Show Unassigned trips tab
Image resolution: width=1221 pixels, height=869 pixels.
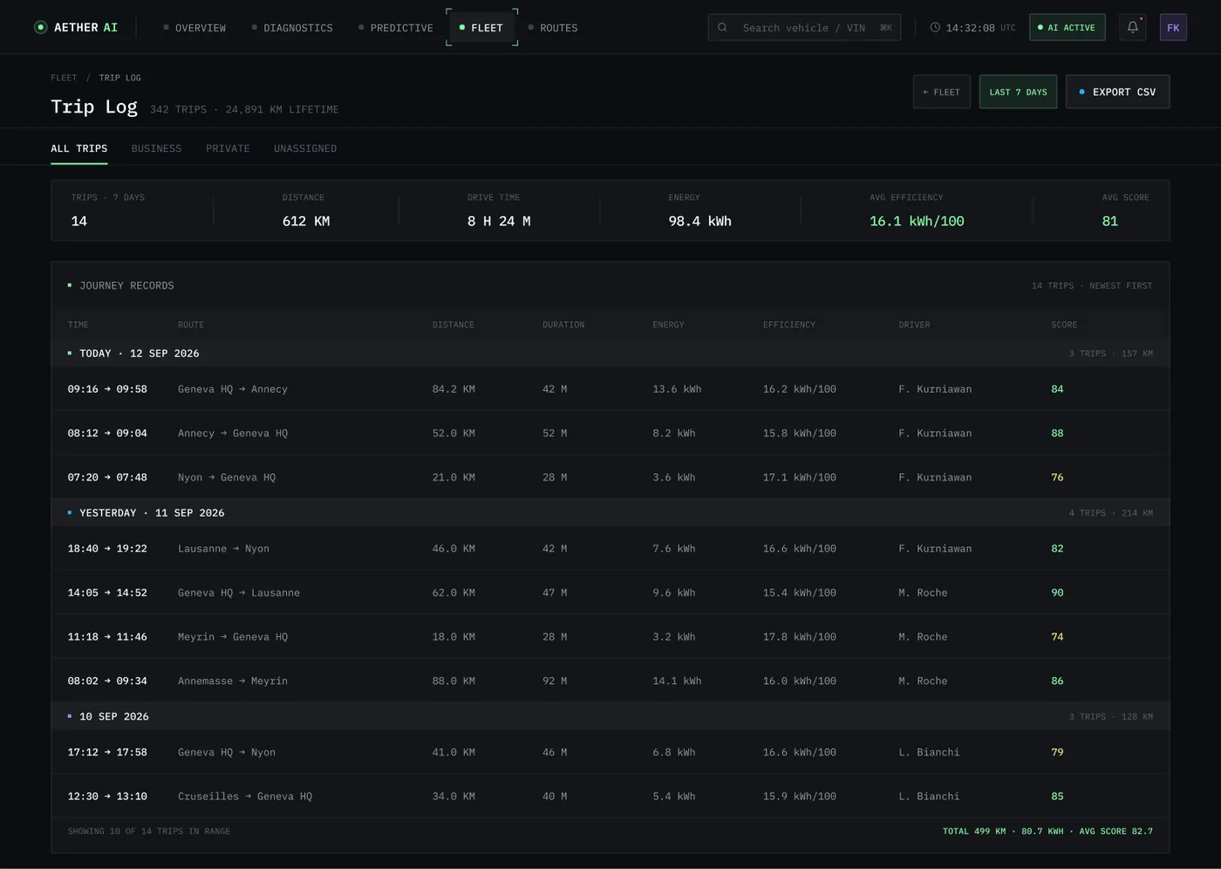pyautogui.click(x=305, y=148)
